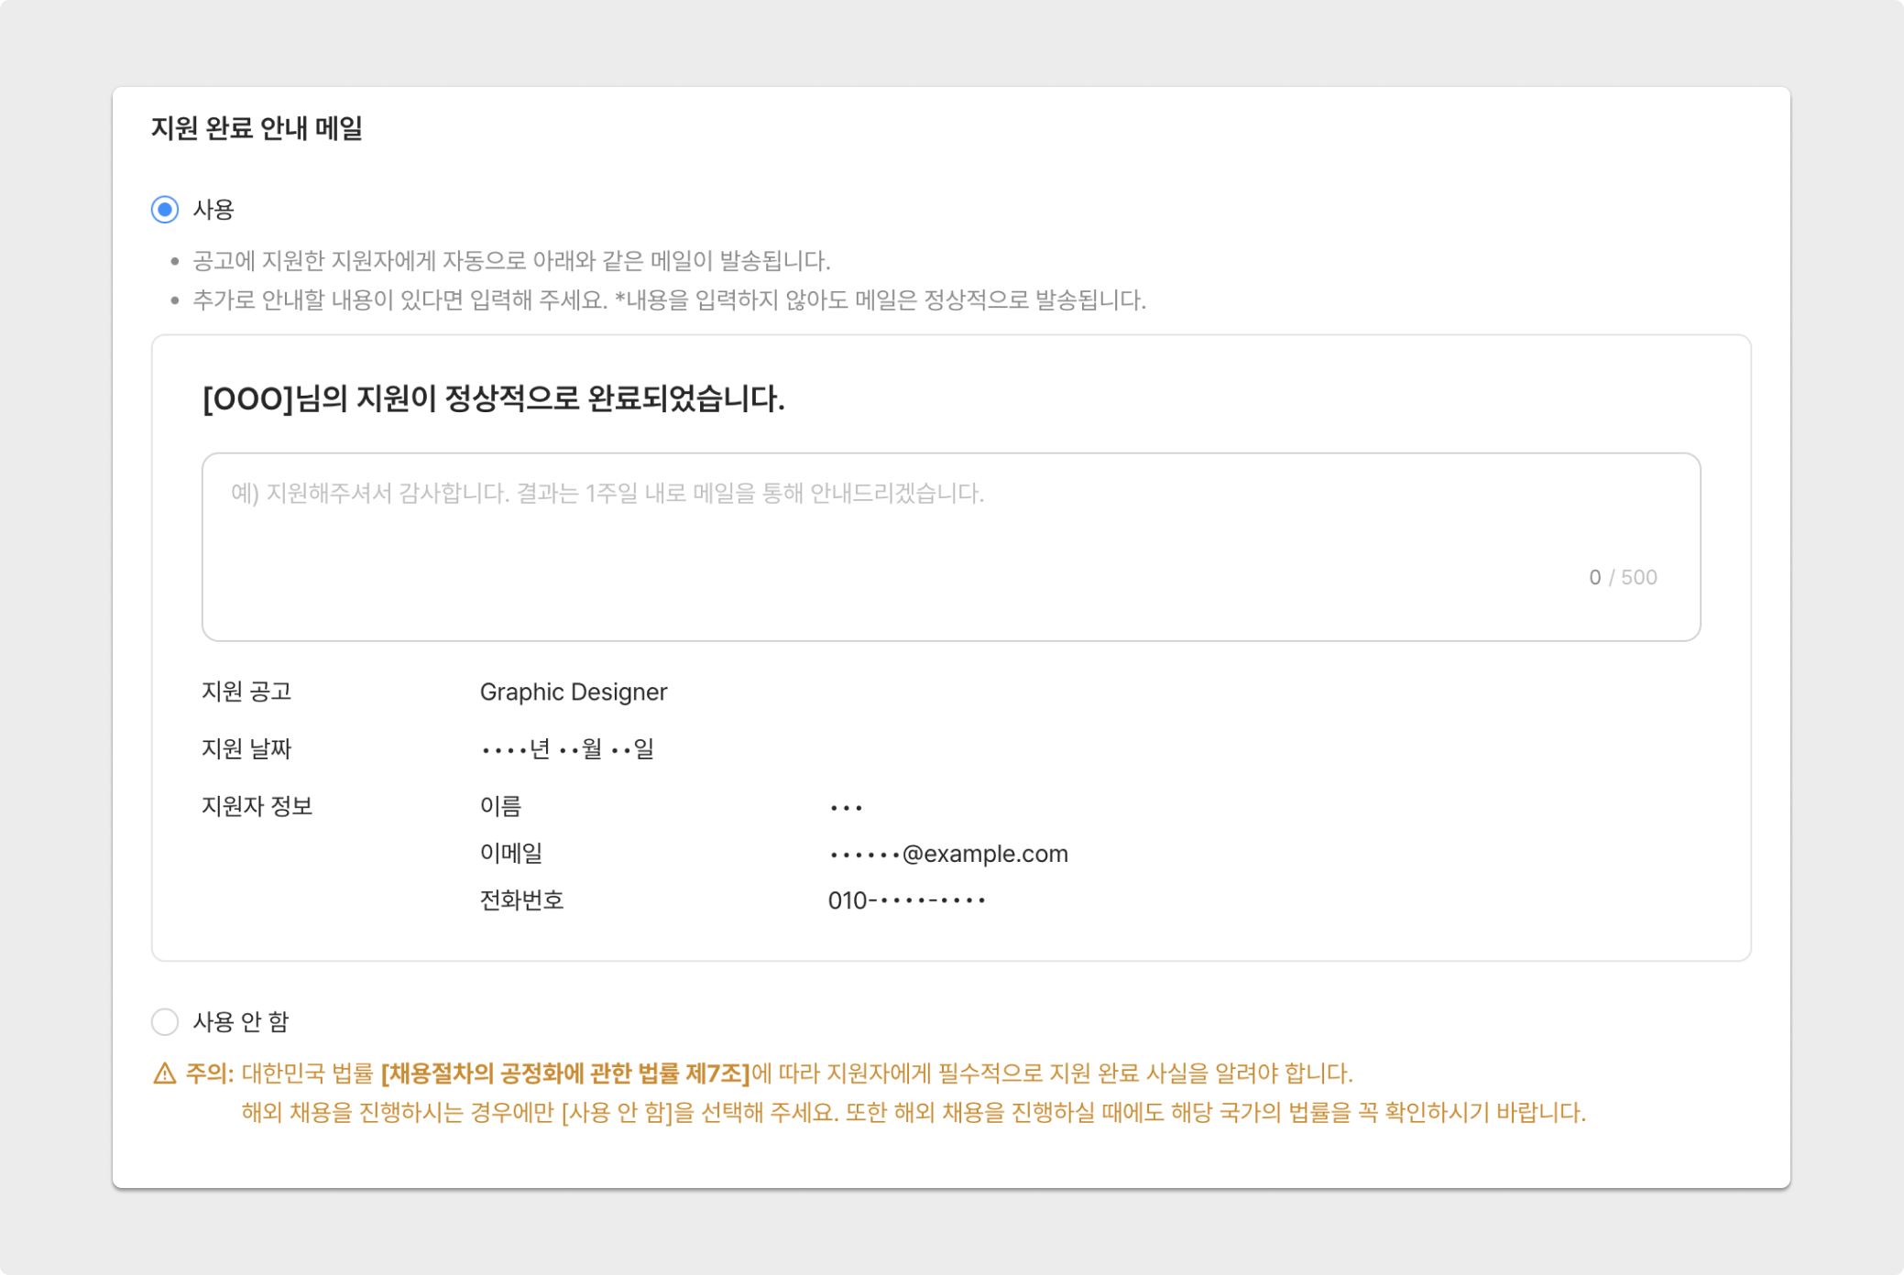Click the 사용 option label
1904x1275 pixels.
[213, 210]
